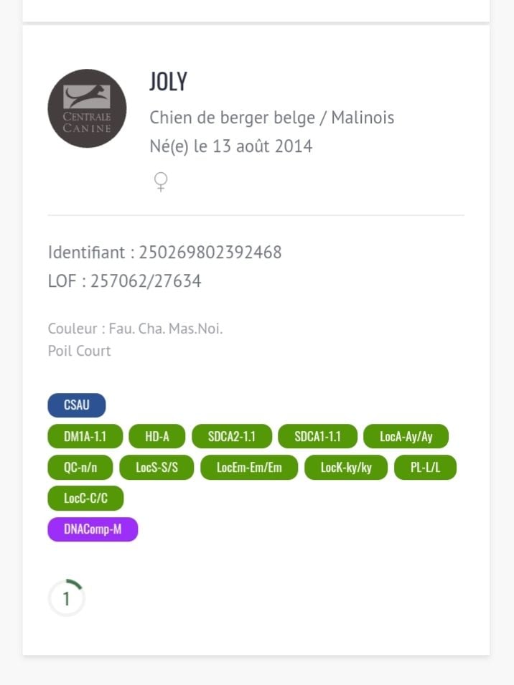Select the LocK-ky/ky badge

346,468
